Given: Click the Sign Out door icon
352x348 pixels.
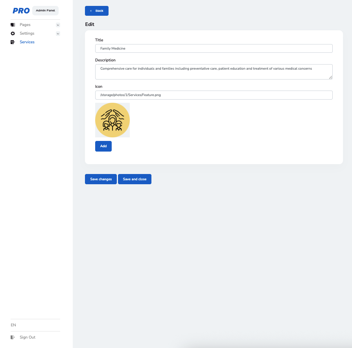Looking at the screenshot, I should point(13,337).
